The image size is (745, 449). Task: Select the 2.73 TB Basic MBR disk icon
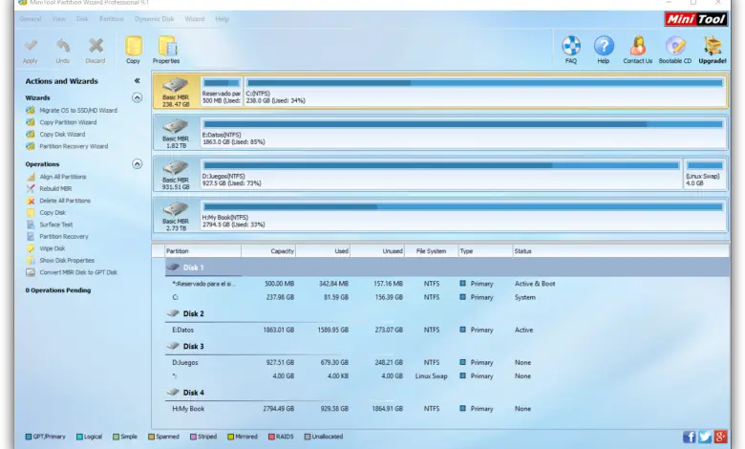(x=176, y=209)
